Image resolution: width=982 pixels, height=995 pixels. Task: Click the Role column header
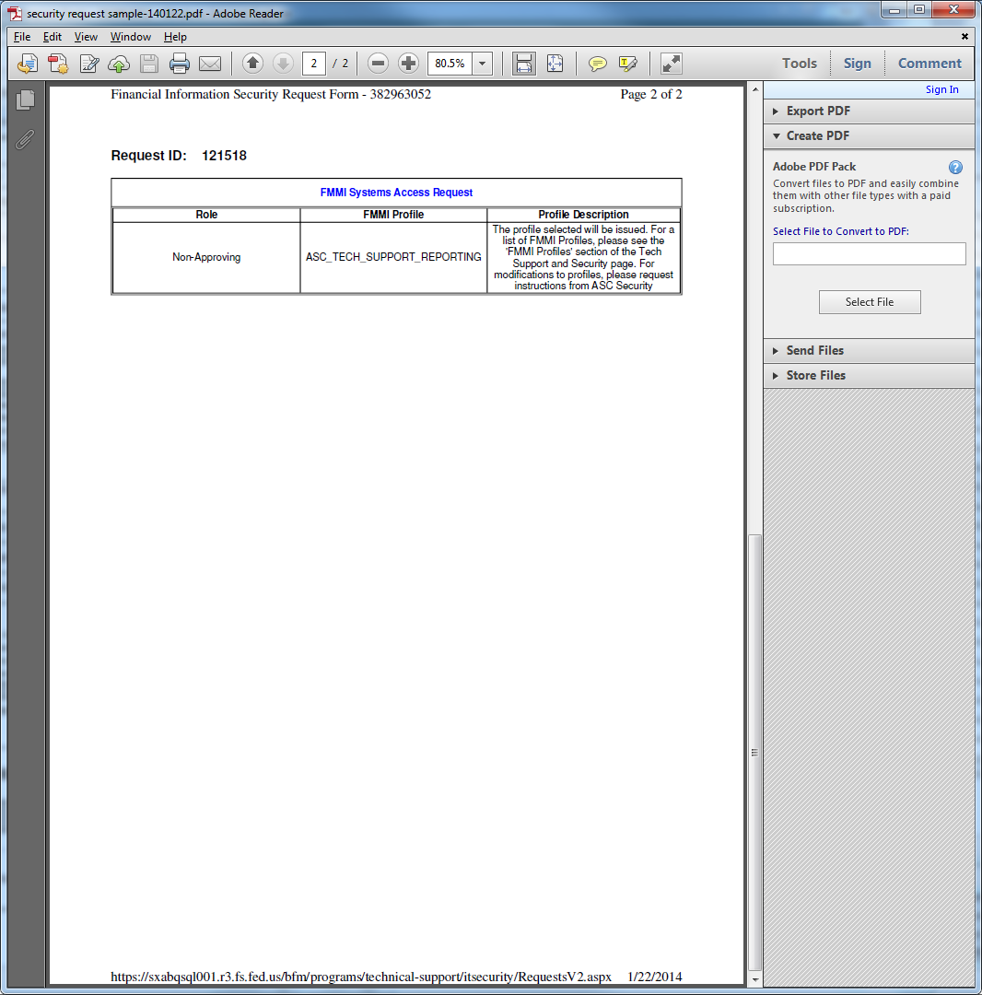206,215
